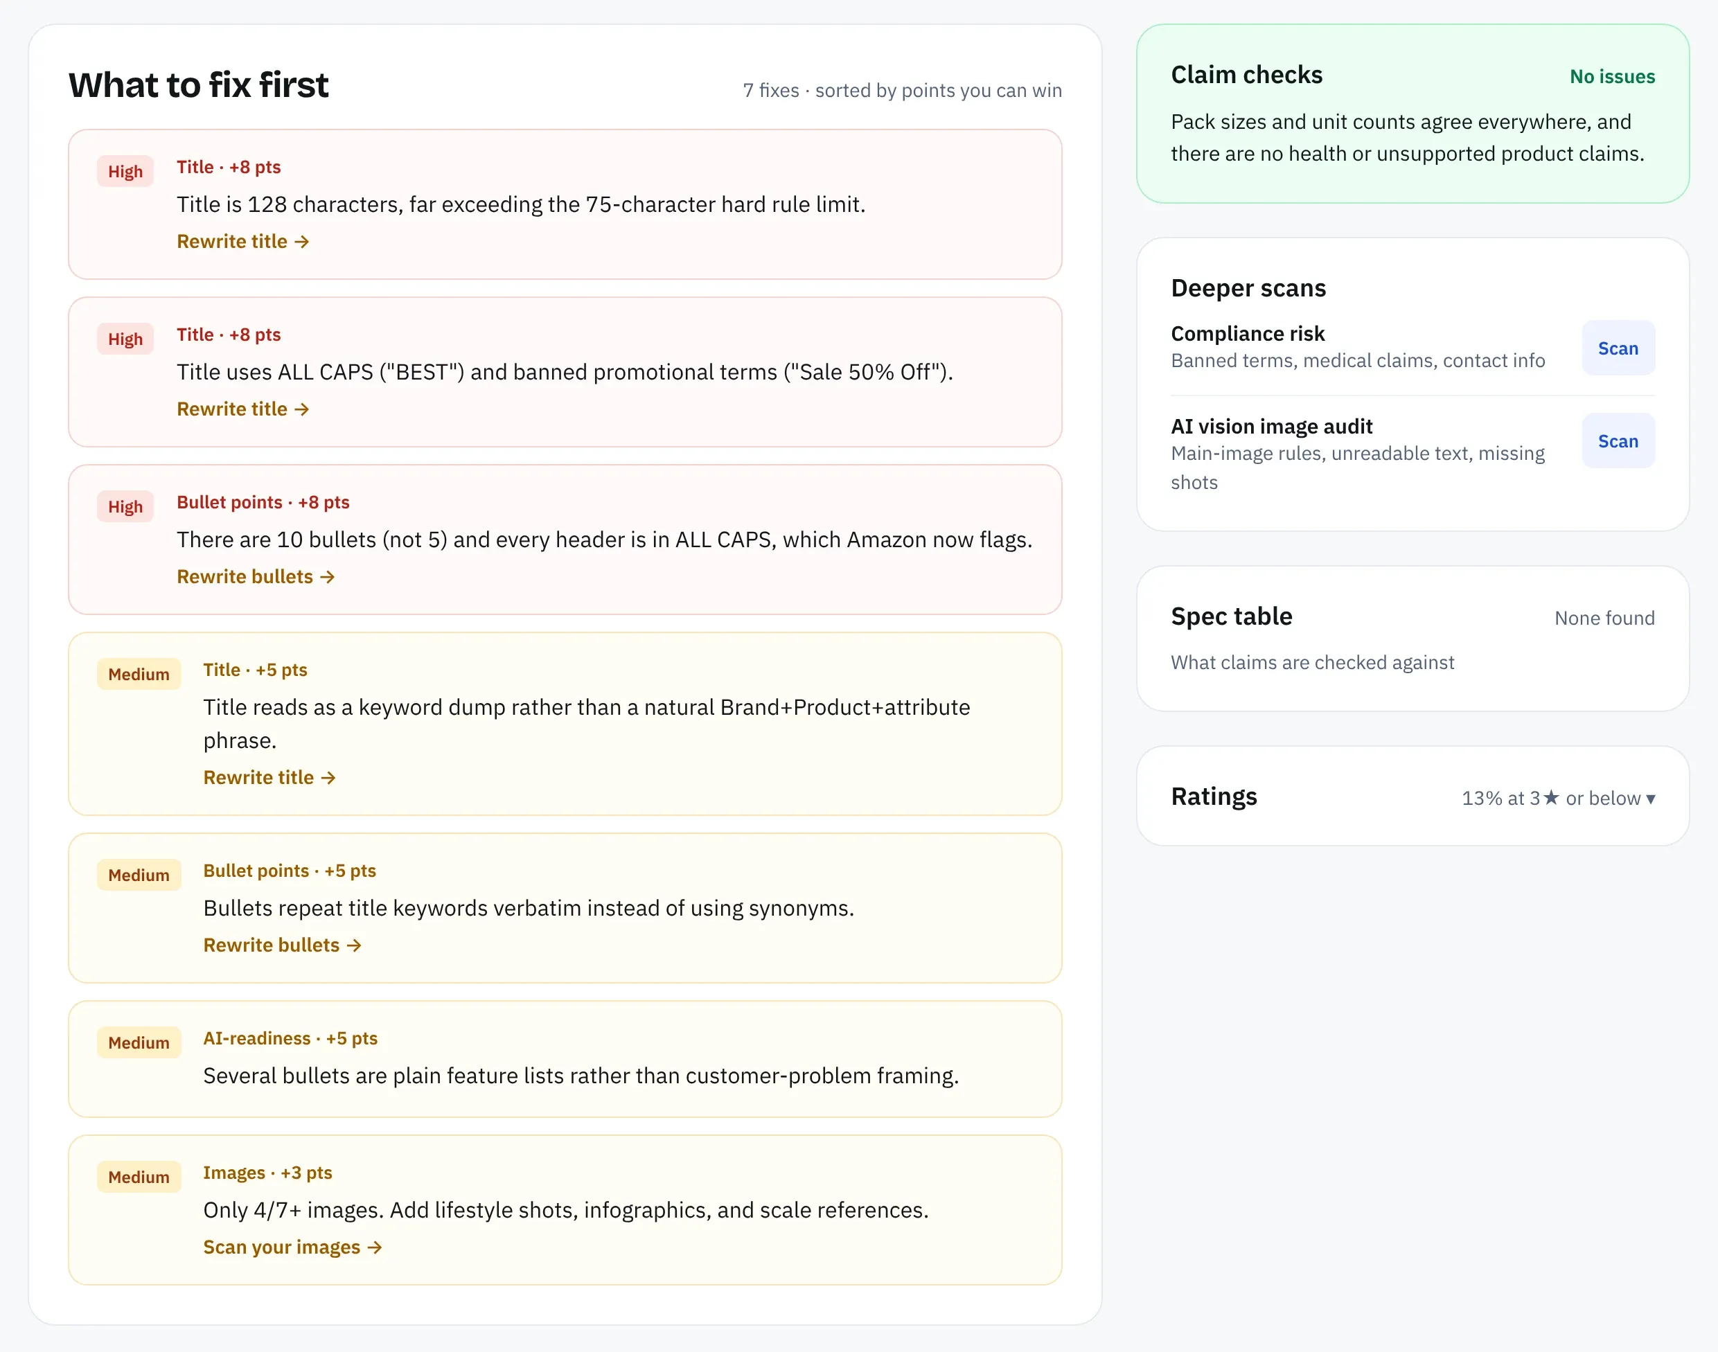Screen dimensions: 1718x1352
Task: Select Medium badge on synonyms bullet fix
Action: tap(139, 875)
